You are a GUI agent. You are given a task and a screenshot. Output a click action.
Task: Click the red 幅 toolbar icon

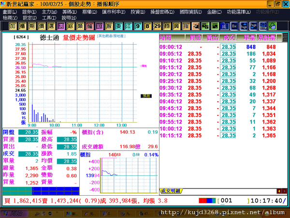click(89, 26)
